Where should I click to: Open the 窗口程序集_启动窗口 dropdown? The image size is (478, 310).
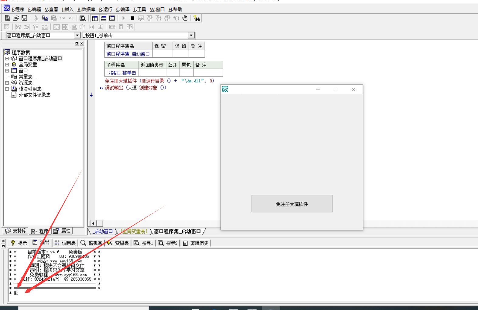[77, 35]
